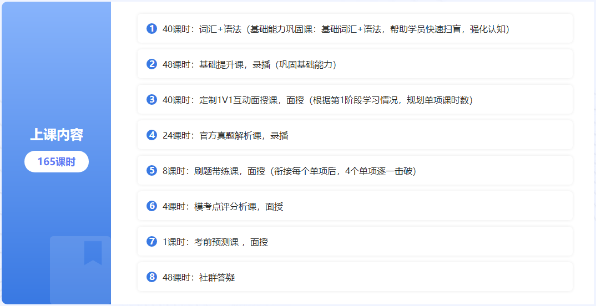Click the number 3 circle icon

(151, 100)
